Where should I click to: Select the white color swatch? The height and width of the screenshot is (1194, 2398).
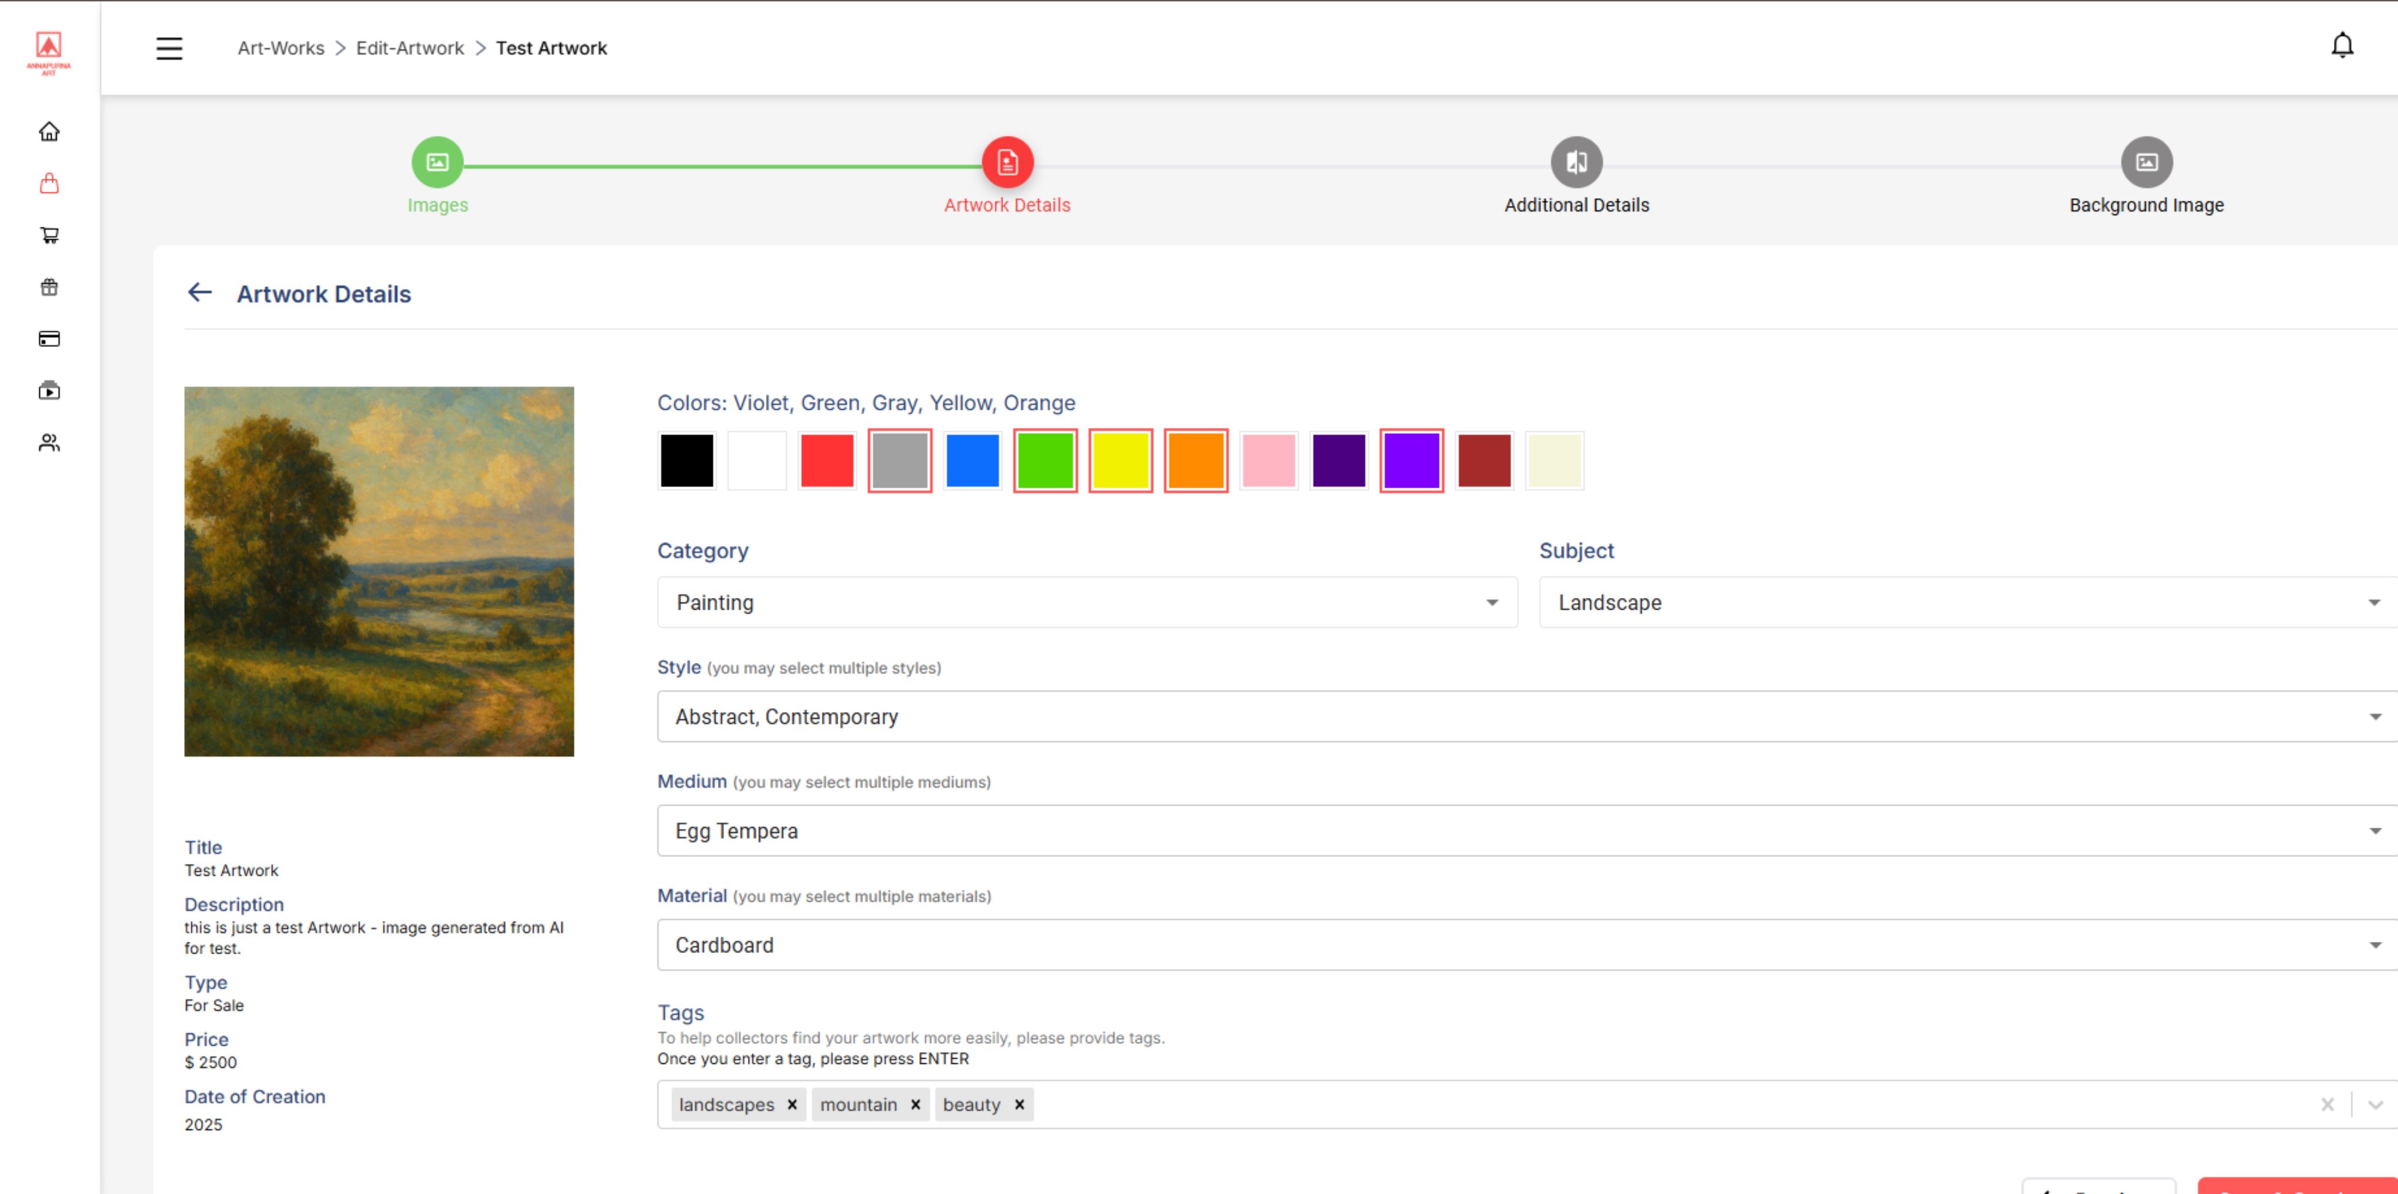coord(757,460)
